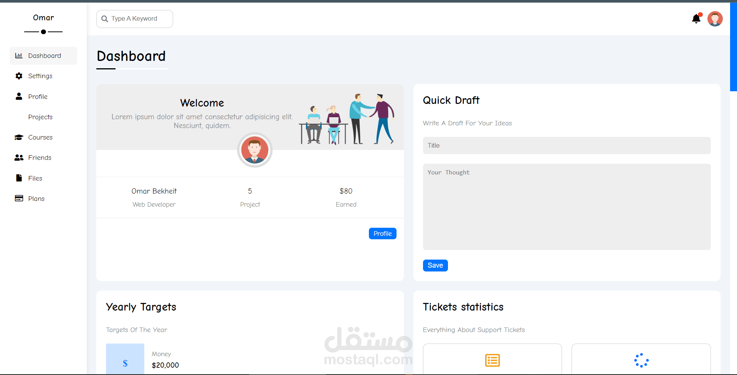737x375 pixels.
Task: Click the Save button under Quick Draft
Action: point(435,265)
